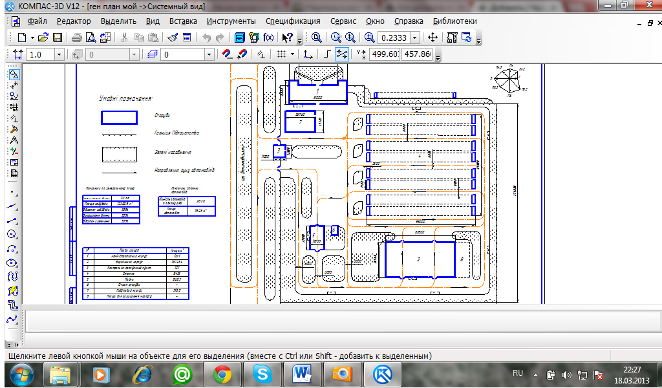The width and height of the screenshot is (662, 388).
Task: Open the Инструменты menu
Action: (x=231, y=21)
